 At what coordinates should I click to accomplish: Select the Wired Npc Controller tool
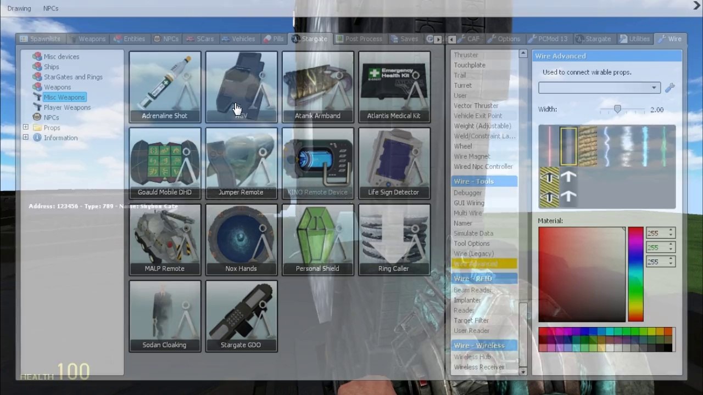click(x=483, y=166)
